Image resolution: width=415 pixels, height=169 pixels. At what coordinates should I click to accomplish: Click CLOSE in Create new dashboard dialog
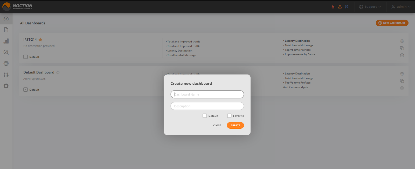click(x=217, y=125)
